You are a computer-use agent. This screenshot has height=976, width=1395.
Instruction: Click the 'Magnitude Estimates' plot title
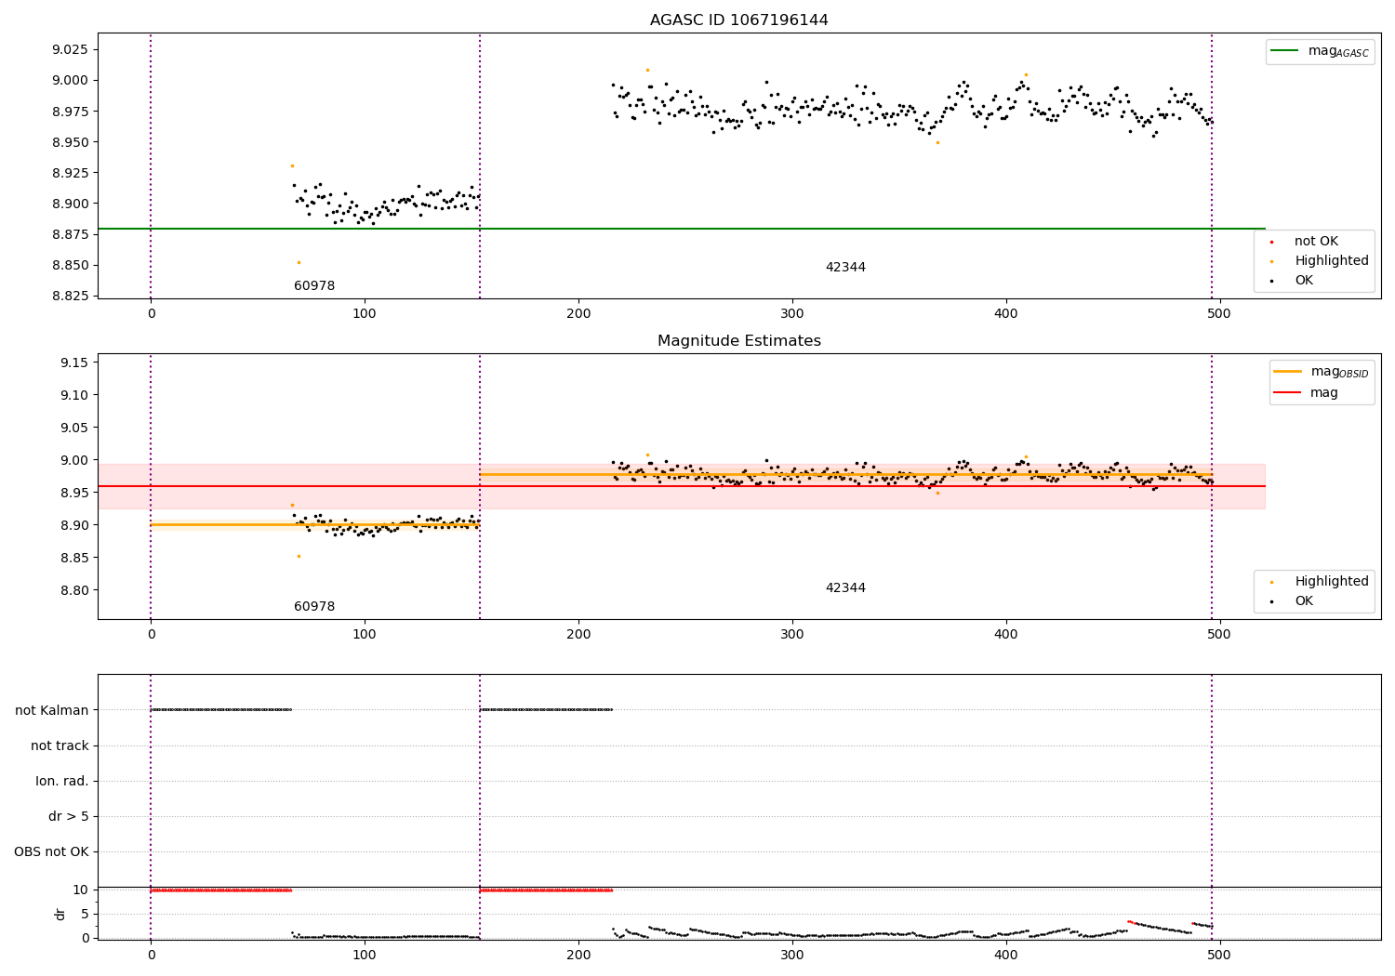pyautogui.click(x=738, y=341)
